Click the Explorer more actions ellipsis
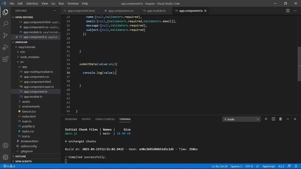This screenshot has width=301, height=169. 55,11
